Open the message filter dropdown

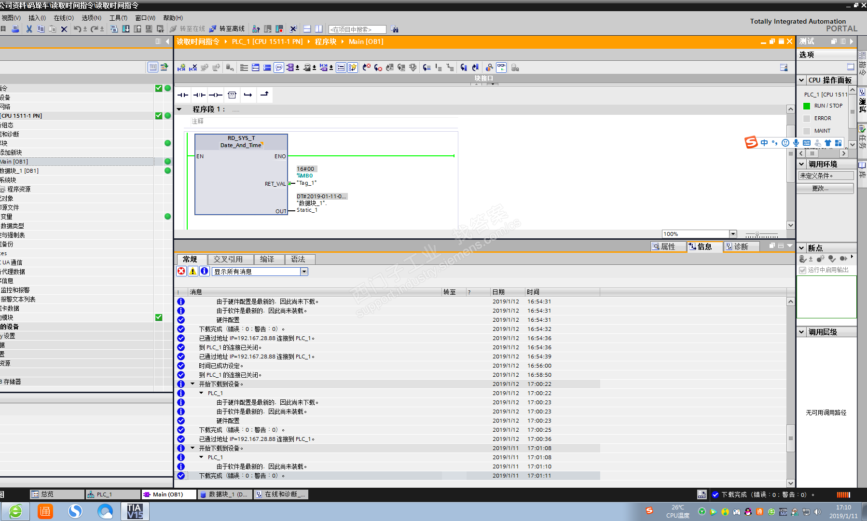point(304,272)
